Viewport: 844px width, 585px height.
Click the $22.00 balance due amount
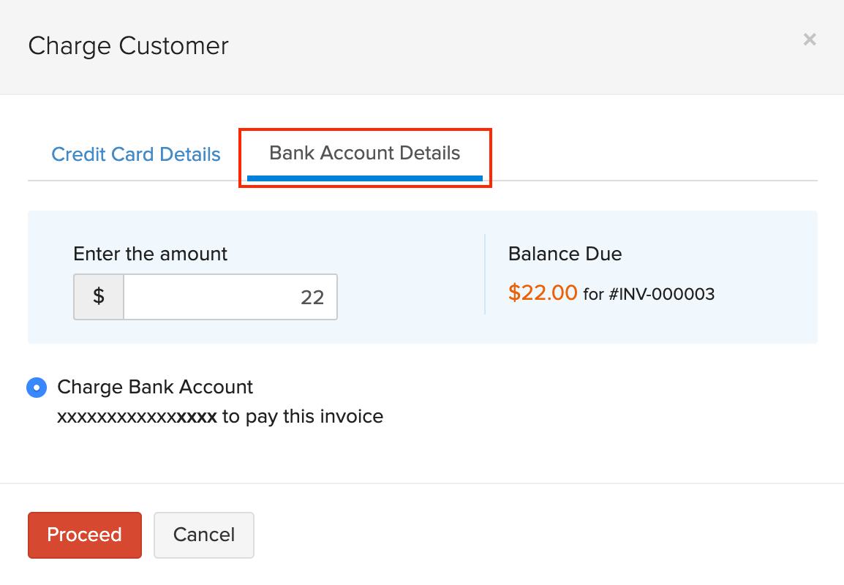tap(543, 292)
